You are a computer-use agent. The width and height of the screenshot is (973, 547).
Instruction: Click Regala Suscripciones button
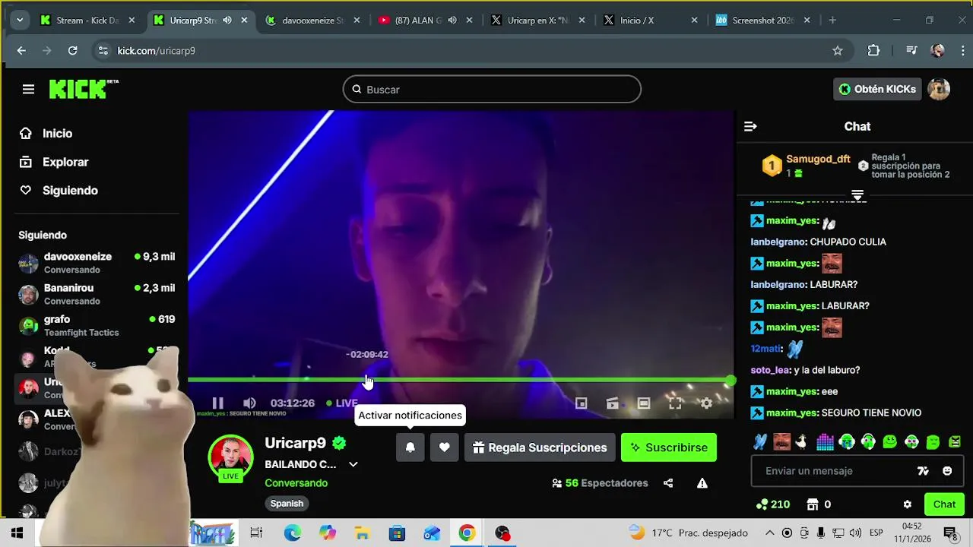tap(540, 447)
